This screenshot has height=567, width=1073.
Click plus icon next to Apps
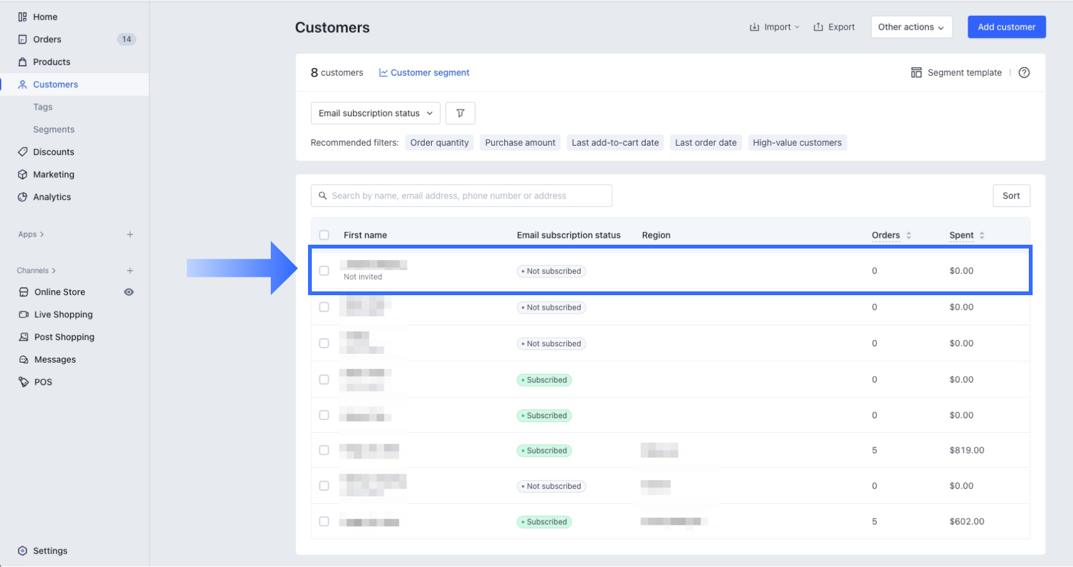(x=130, y=235)
